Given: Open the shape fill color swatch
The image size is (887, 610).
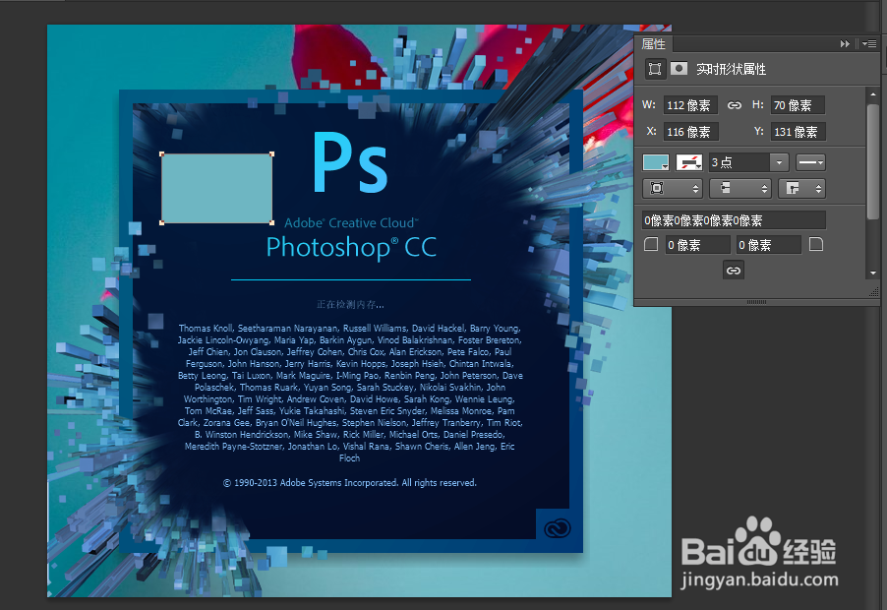Looking at the screenshot, I should pyautogui.click(x=656, y=163).
